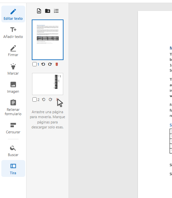
Task: Open the Buscar search tool
Action: click(x=13, y=151)
